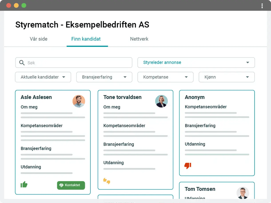Open the Kjønn filter dropdown
Screen dimensions: 271x203
[x=227, y=77]
